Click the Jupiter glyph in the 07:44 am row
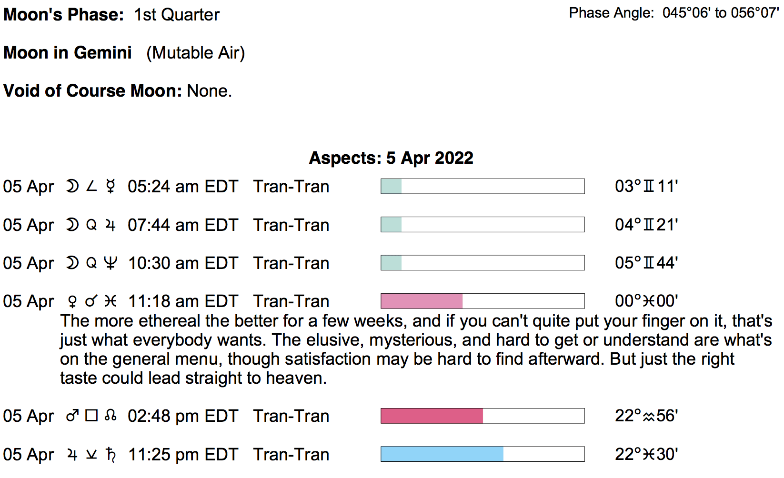 [110, 225]
